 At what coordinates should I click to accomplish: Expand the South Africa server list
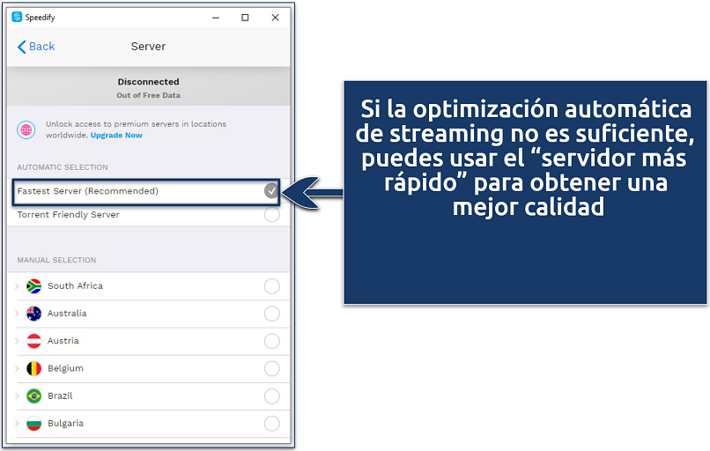[x=17, y=286]
